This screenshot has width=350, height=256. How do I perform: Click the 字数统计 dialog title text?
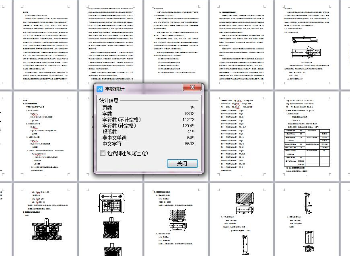click(115, 89)
